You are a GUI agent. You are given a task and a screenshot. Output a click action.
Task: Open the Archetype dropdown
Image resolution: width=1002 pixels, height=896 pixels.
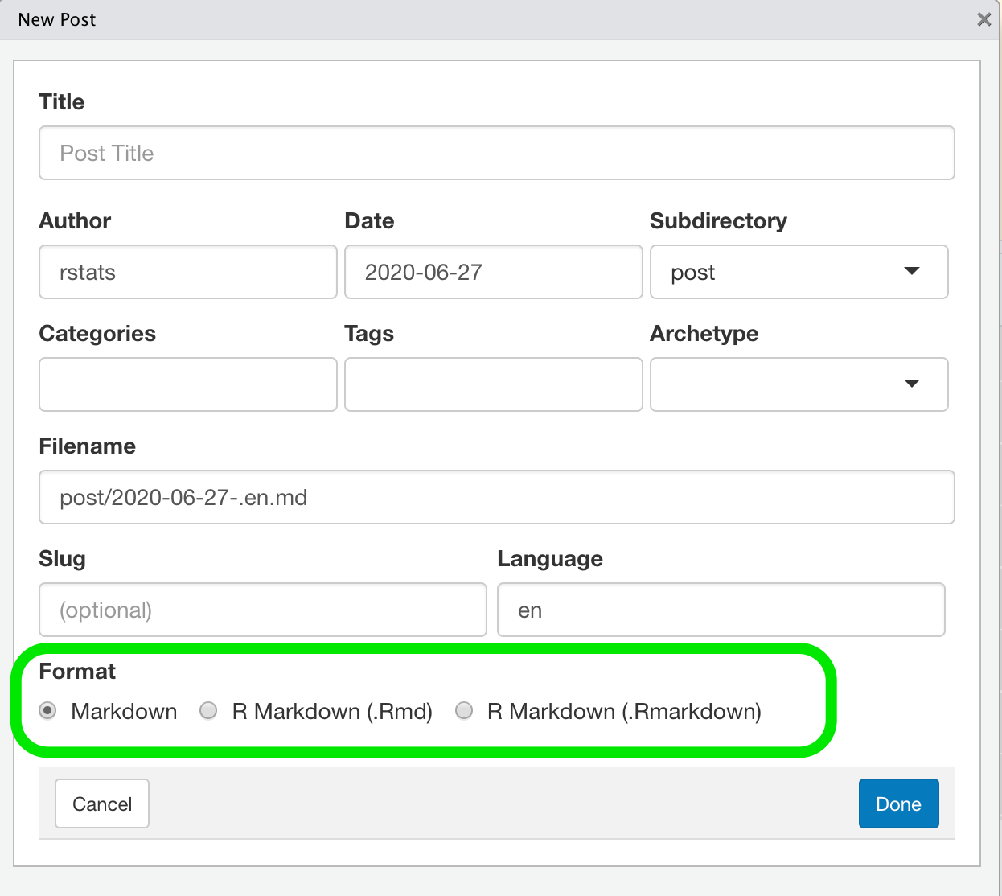coord(799,384)
